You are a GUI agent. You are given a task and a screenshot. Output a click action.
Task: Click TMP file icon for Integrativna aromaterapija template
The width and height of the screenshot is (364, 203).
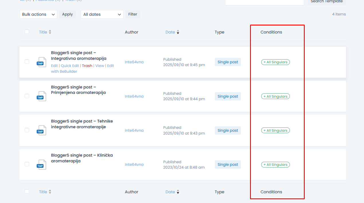point(42,62)
